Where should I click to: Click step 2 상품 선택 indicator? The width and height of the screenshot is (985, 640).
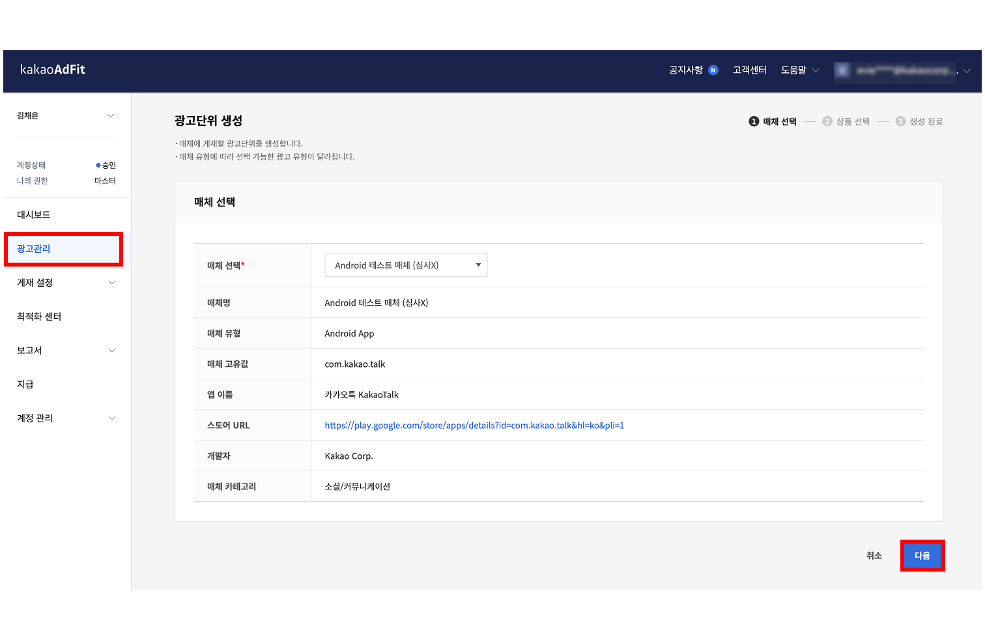pyautogui.click(x=846, y=121)
